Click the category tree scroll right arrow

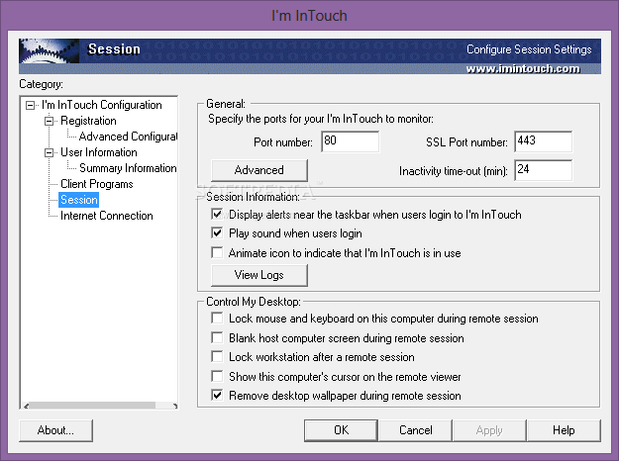tap(174, 406)
